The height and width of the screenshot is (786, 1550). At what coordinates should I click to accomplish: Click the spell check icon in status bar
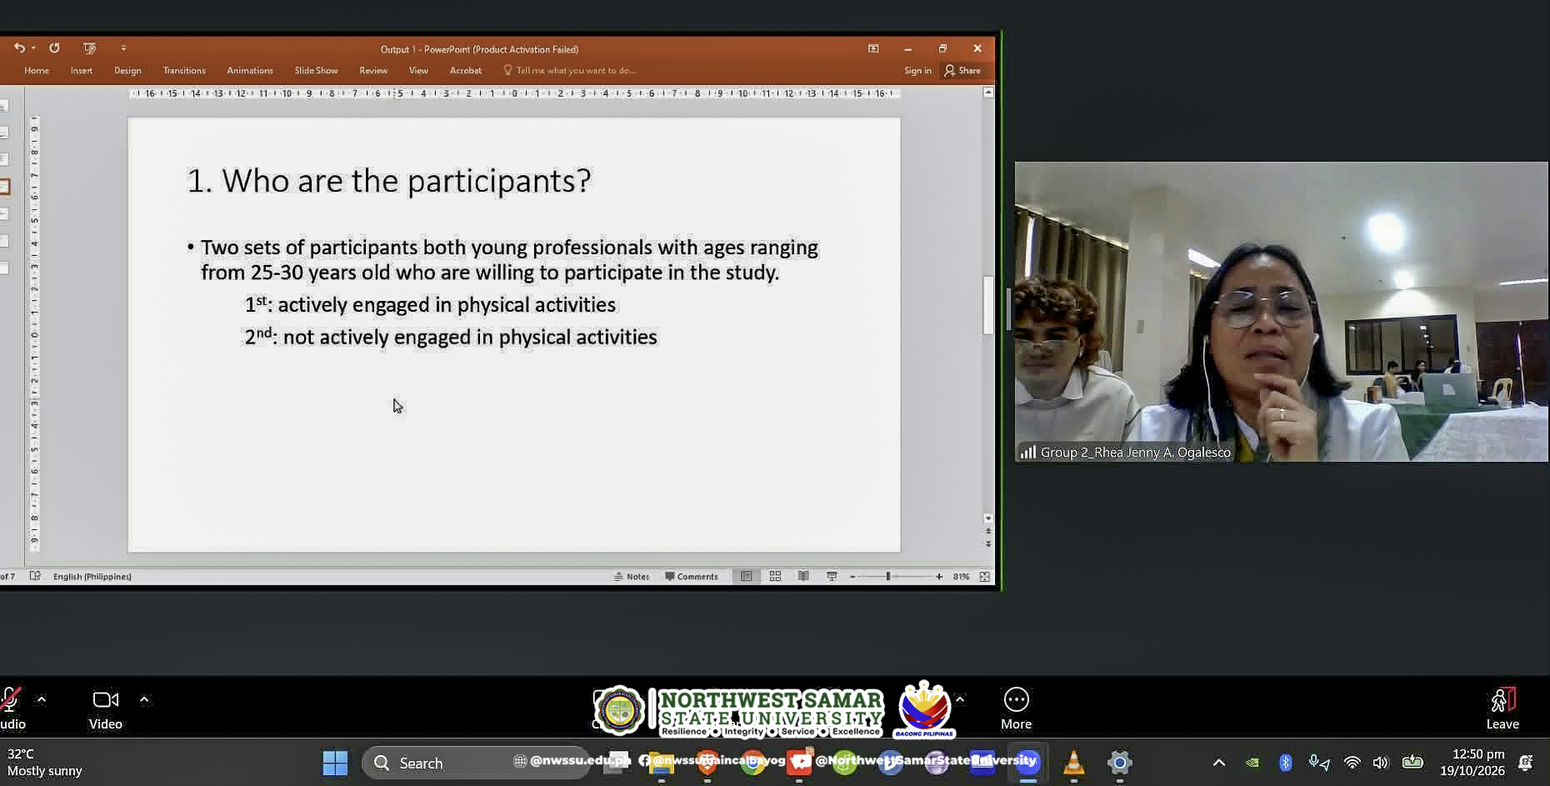tap(35, 576)
